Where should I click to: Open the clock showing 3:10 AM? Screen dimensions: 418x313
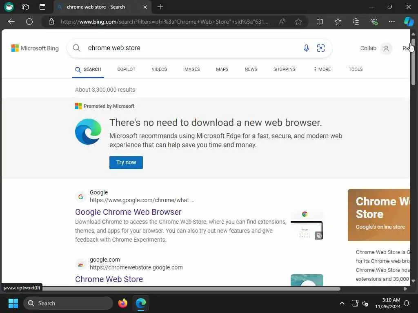[x=388, y=303]
